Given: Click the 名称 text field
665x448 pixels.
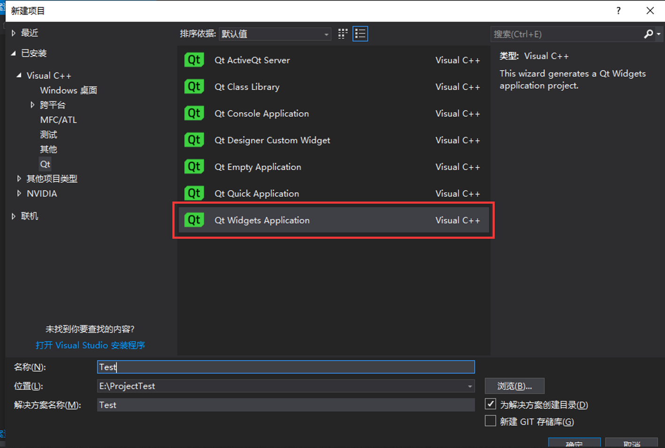Looking at the screenshot, I should coord(286,367).
